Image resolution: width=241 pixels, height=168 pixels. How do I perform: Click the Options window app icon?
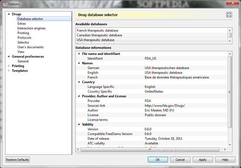coord(5,4)
